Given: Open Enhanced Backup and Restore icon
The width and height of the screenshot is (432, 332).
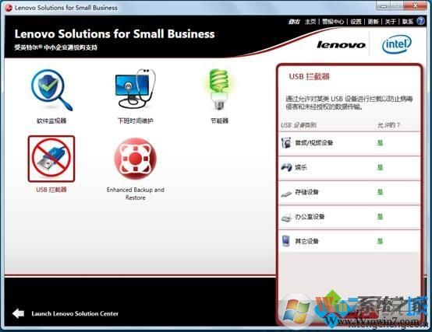Looking at the screenshot, I should click(135, 159).
